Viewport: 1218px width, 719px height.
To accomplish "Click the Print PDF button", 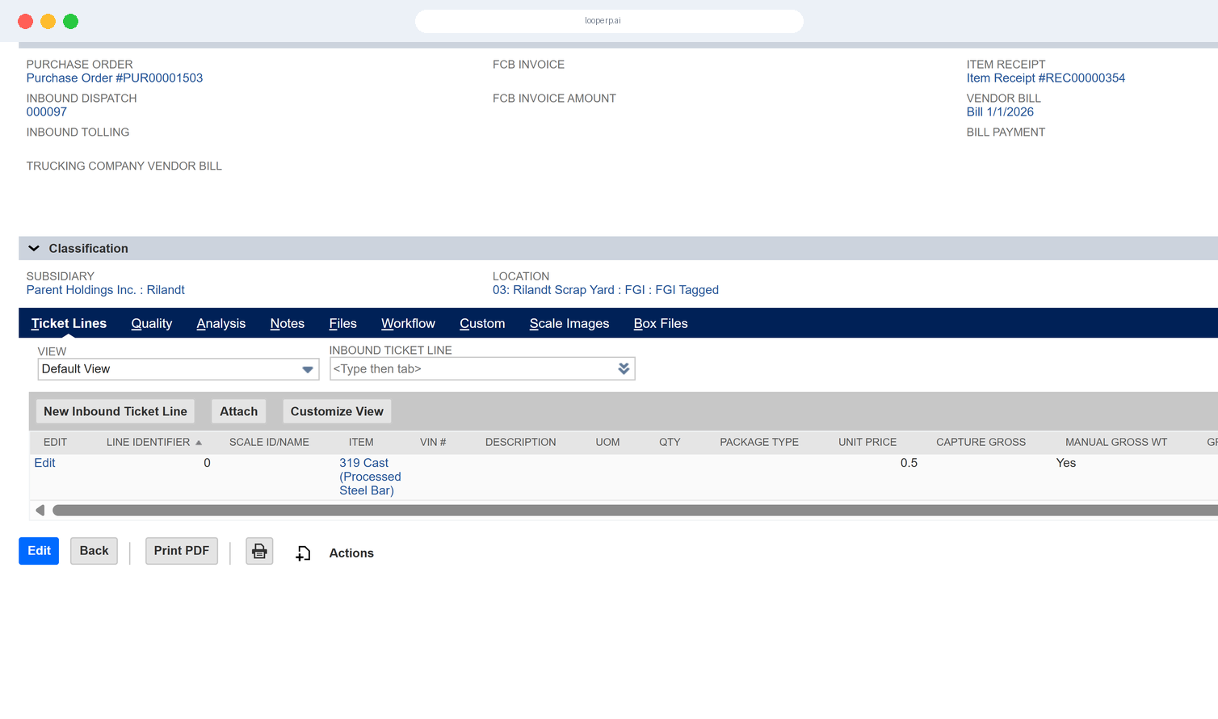I will 182,551.
